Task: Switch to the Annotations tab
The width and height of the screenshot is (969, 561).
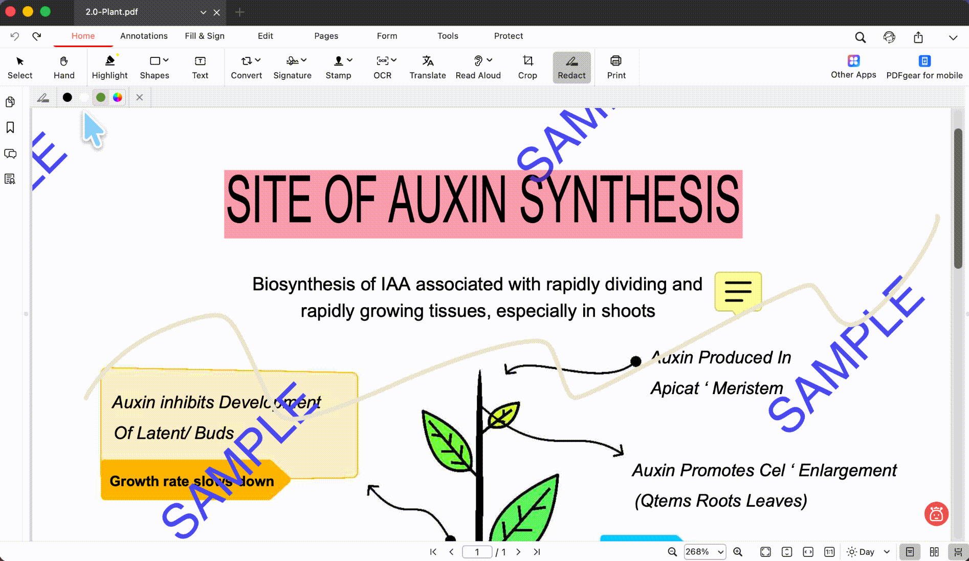Action: [144, 36]
